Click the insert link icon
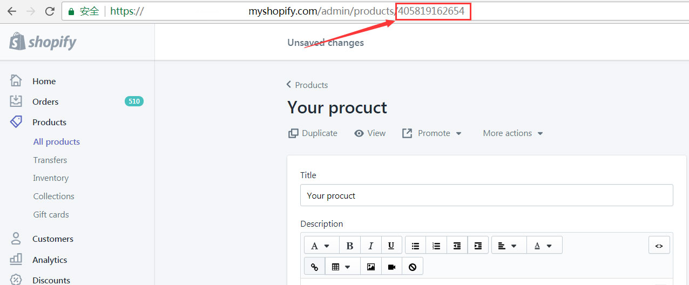Screen dimensions: 689x285 (x=315, y=267)
